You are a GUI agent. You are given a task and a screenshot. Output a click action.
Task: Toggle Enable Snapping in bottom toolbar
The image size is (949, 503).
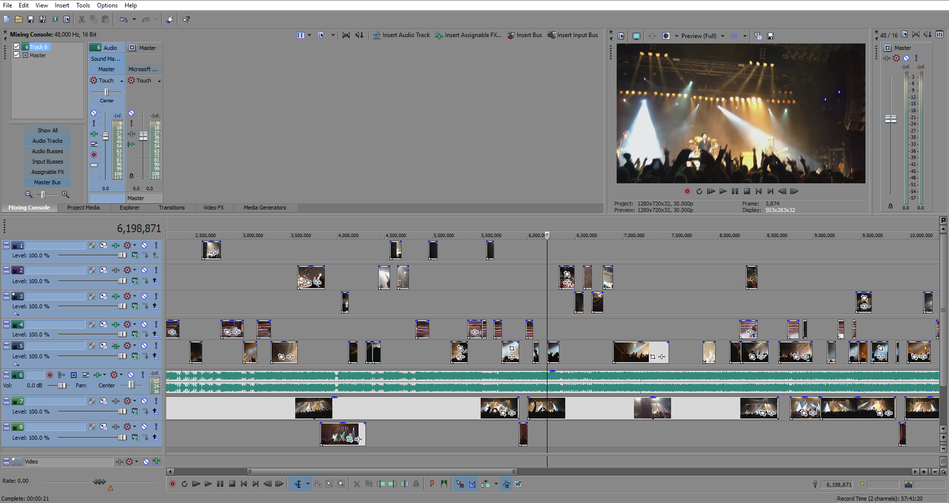click(x=460, y=484)
